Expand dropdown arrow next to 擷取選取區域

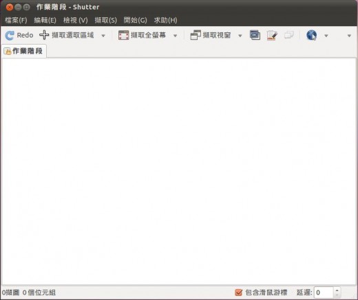tap(103, 36)
